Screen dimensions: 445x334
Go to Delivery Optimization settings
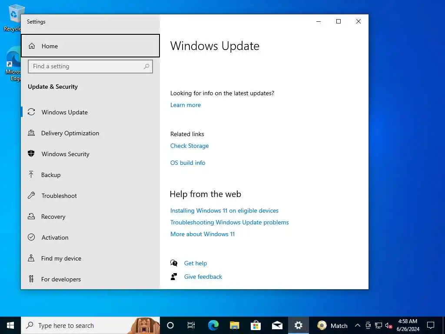pos(90,133)
